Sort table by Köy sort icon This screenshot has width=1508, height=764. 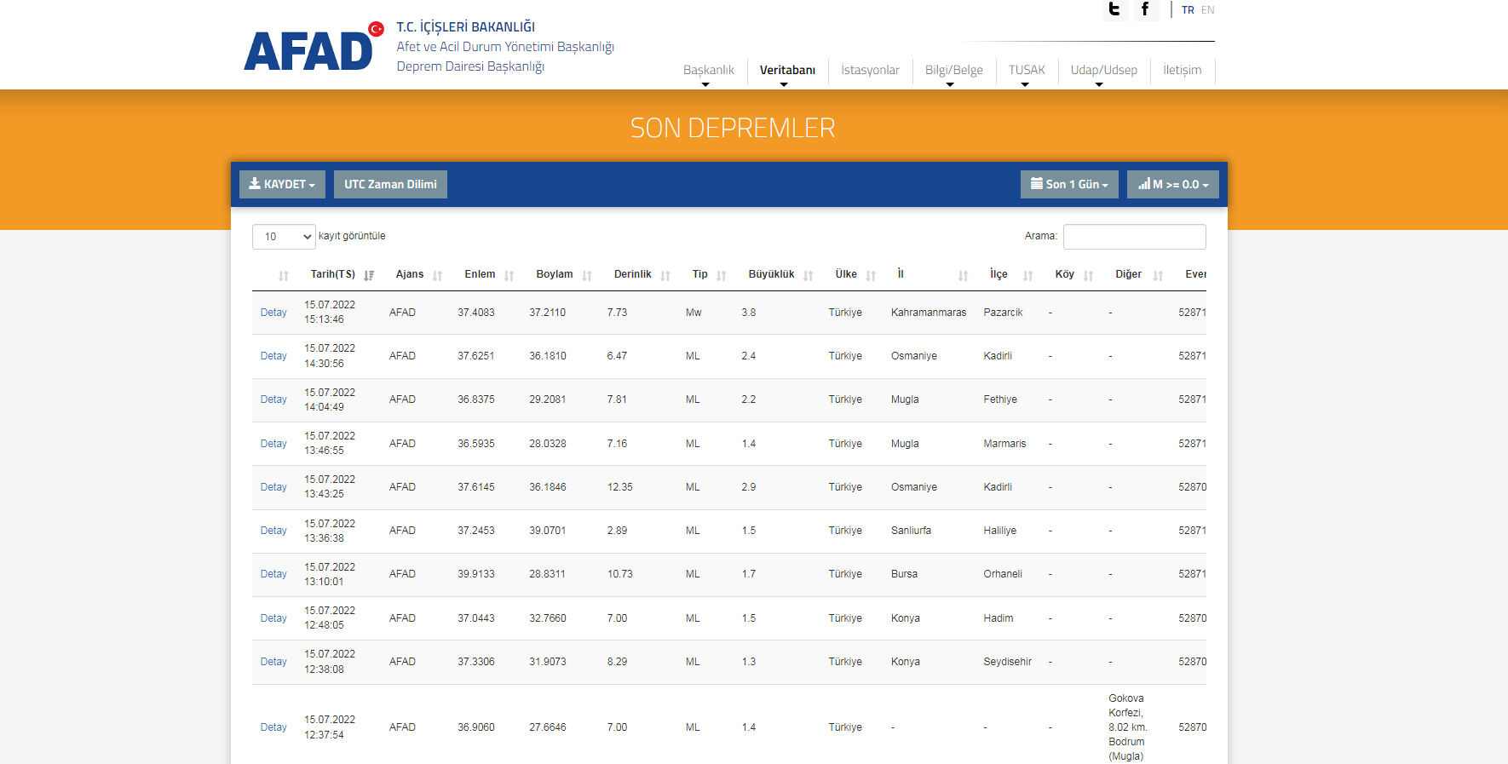point(1088,275)
